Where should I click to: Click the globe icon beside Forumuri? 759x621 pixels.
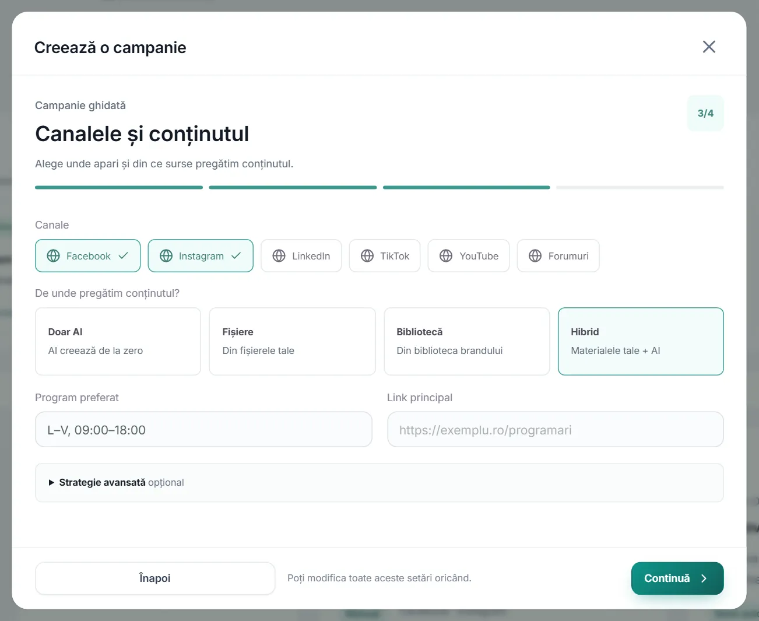(535, 256)
